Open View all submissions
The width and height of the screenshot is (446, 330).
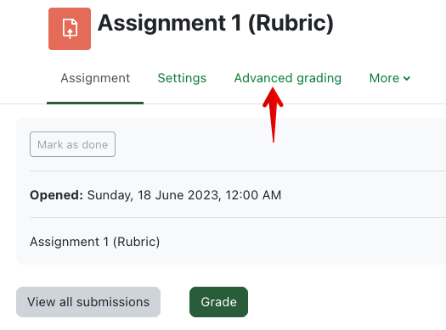[88, 302]
